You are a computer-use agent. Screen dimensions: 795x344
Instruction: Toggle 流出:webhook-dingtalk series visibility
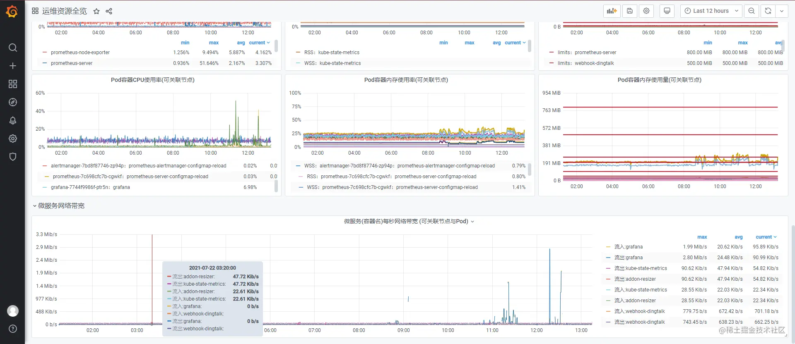(639, 322)
